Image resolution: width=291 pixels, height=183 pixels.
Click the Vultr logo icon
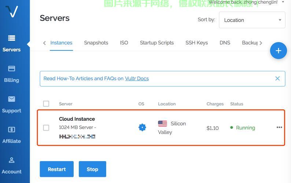(x=12, y=12)
